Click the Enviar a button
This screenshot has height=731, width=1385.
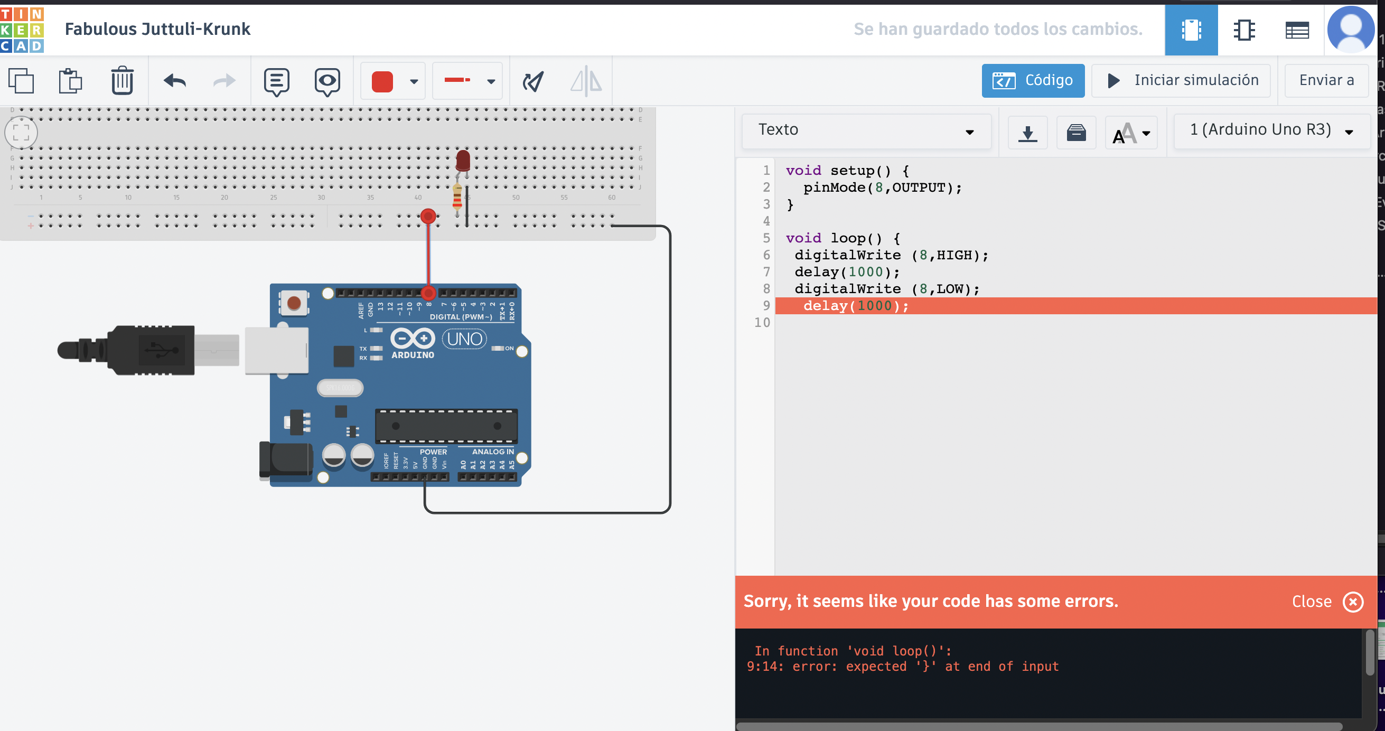pos(1326,81)
